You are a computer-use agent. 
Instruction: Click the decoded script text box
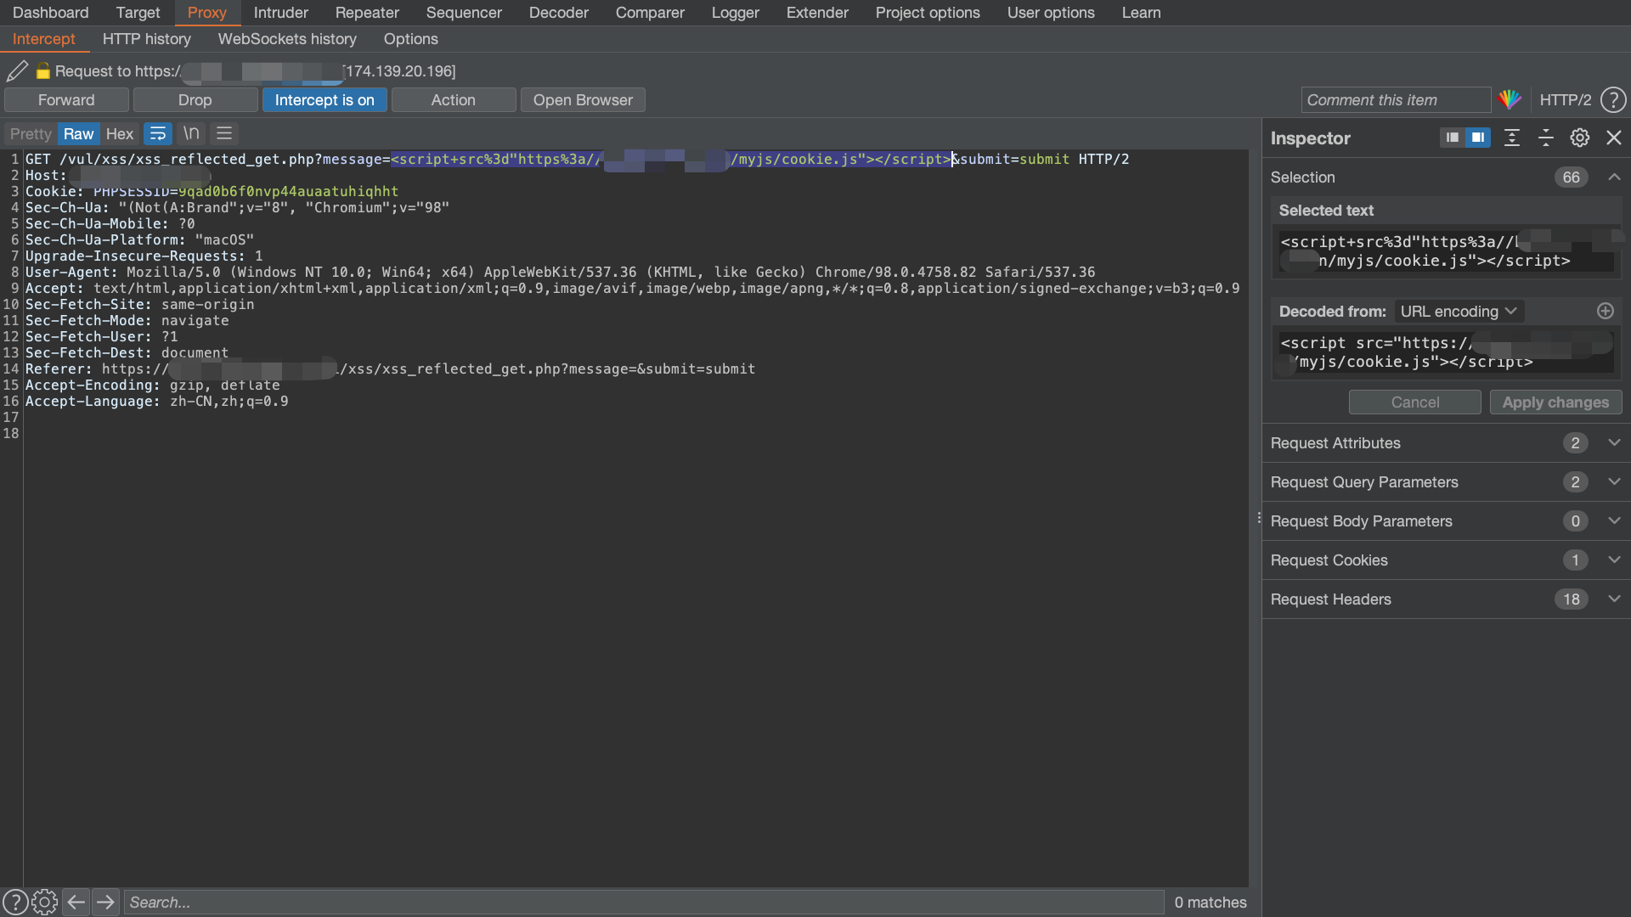tap(1446, 352)
